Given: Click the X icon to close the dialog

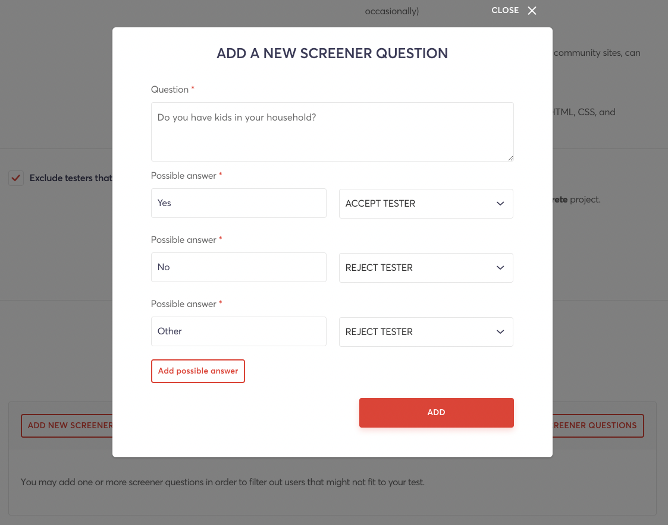Looking at the screenshot, I should pos(532,11).
